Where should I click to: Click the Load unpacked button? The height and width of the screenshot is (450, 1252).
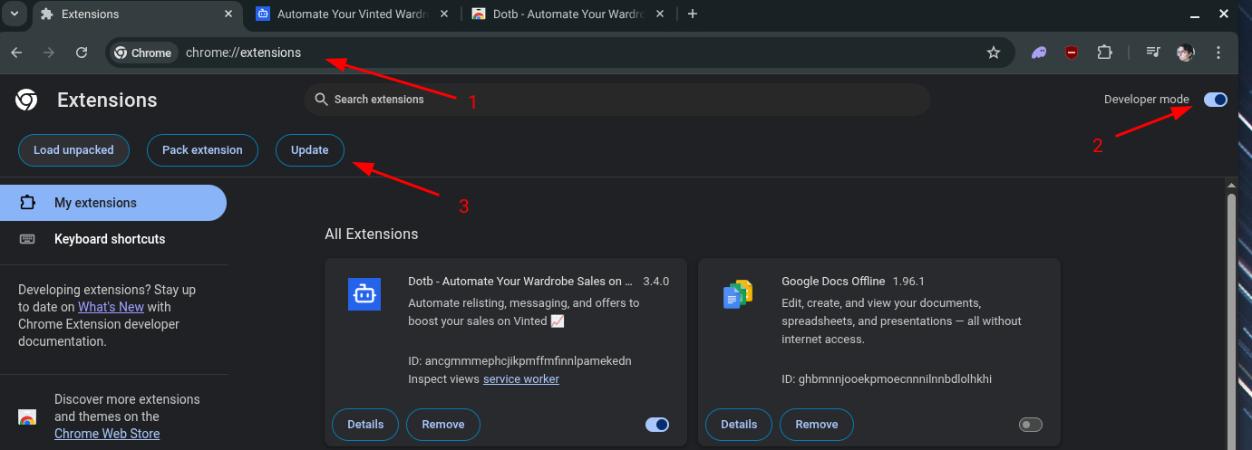pyautogui.click(x=73, y=150)
